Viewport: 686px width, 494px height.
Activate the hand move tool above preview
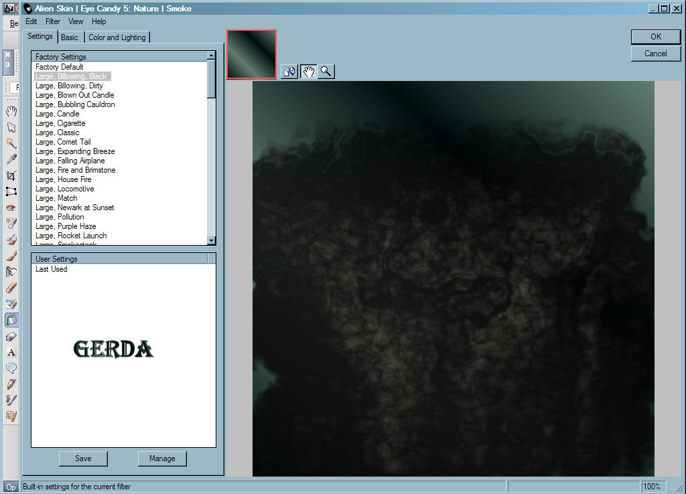(x=308, y=71)
